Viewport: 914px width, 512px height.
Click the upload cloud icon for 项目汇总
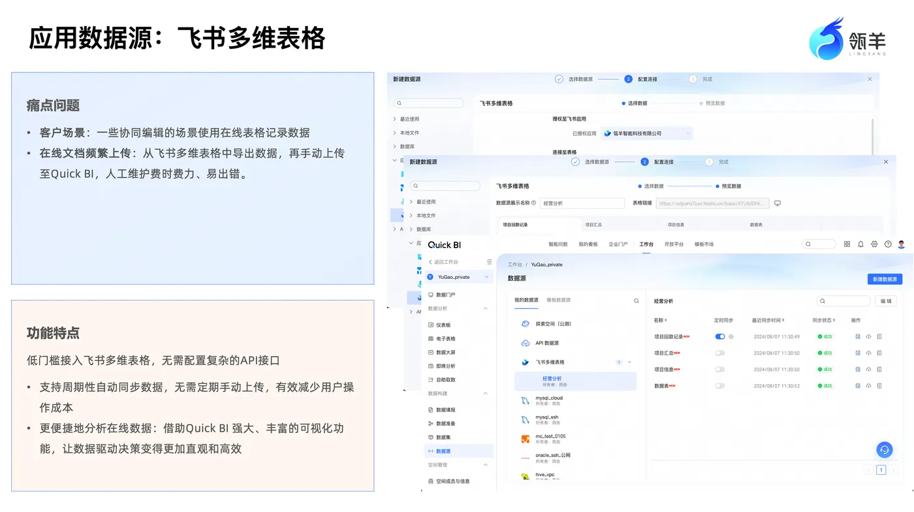[x=868, y=353]
